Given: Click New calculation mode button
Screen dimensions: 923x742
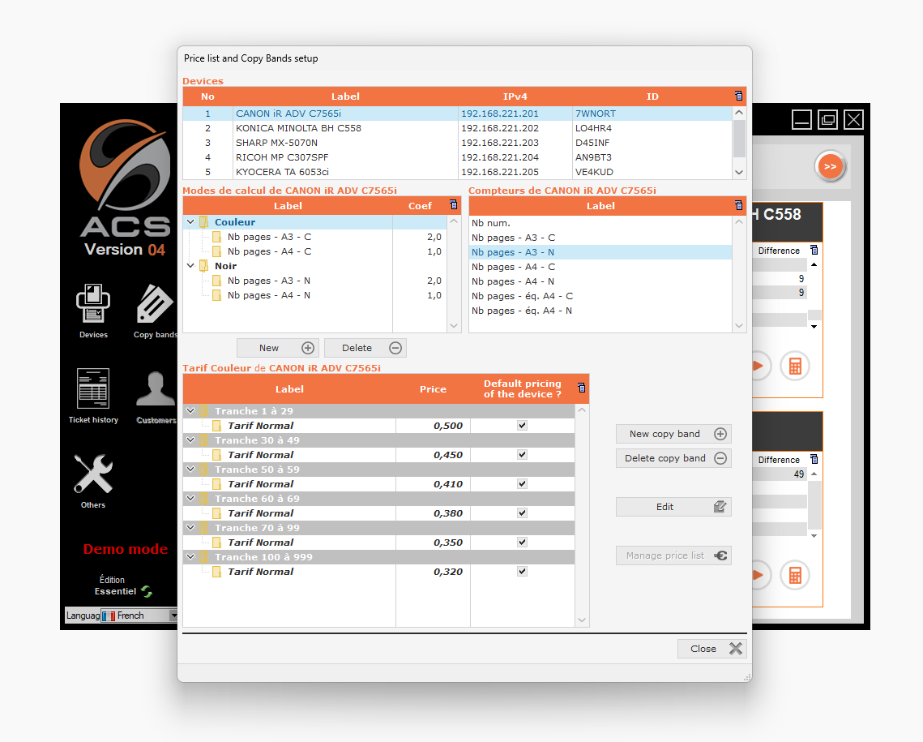Looking at the screenshot, I should [278, 348].
